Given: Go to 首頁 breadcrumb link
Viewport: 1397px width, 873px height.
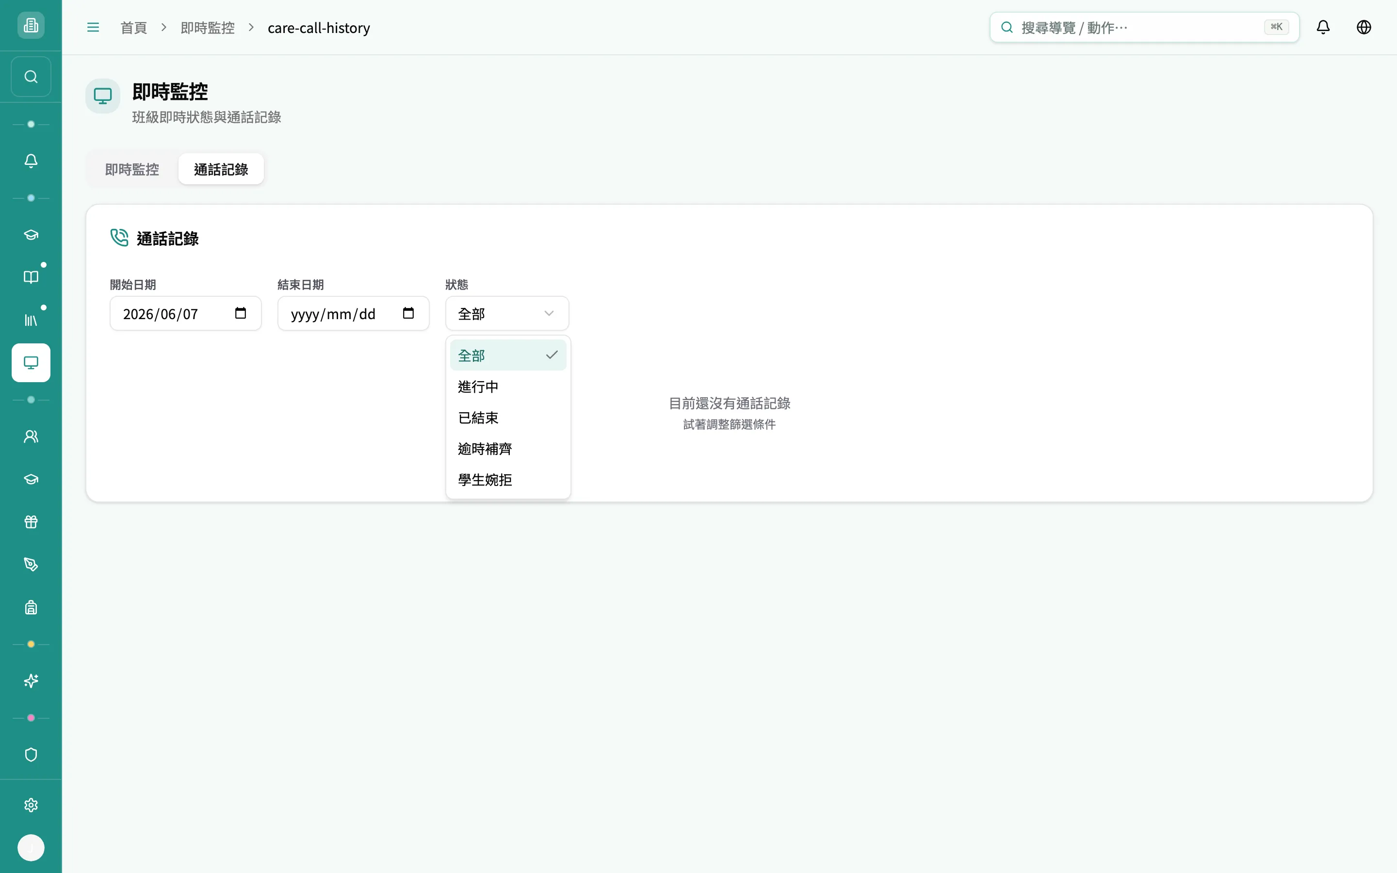Looking at the screenshot, I should (x=134, y=28).
